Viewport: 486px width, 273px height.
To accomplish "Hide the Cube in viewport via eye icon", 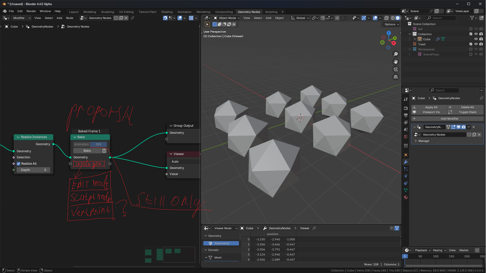I will tap(476, 39).
